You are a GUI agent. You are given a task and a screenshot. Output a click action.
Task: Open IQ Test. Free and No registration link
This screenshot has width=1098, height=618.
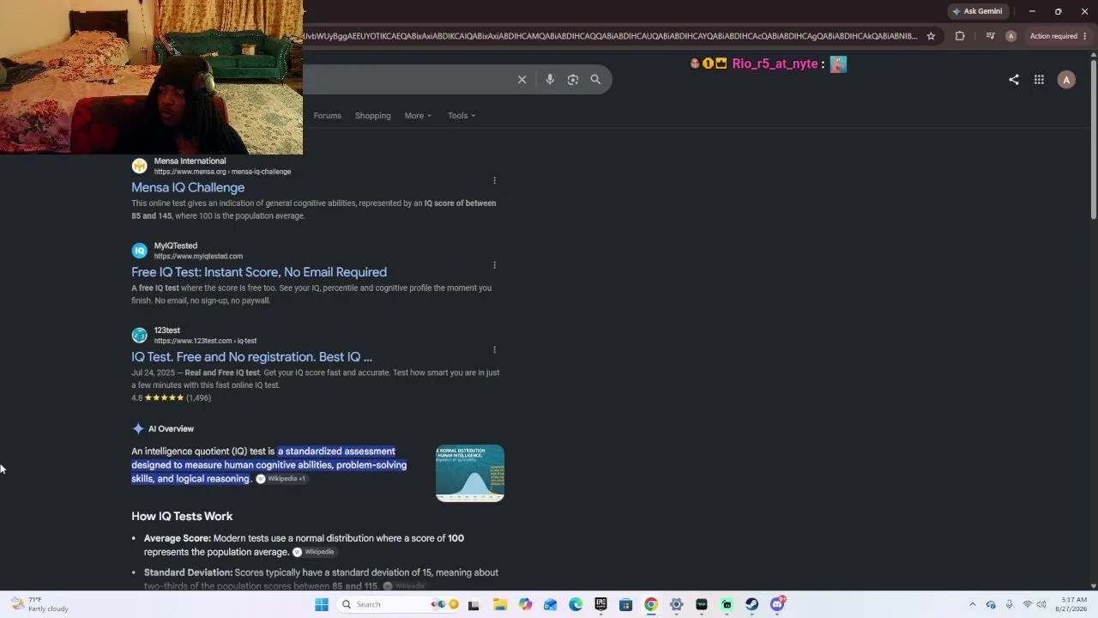[251, 357]
